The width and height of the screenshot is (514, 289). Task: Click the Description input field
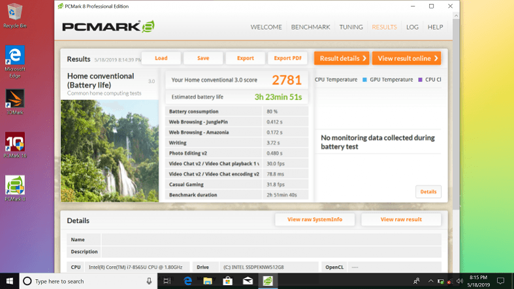pos(272,252)
